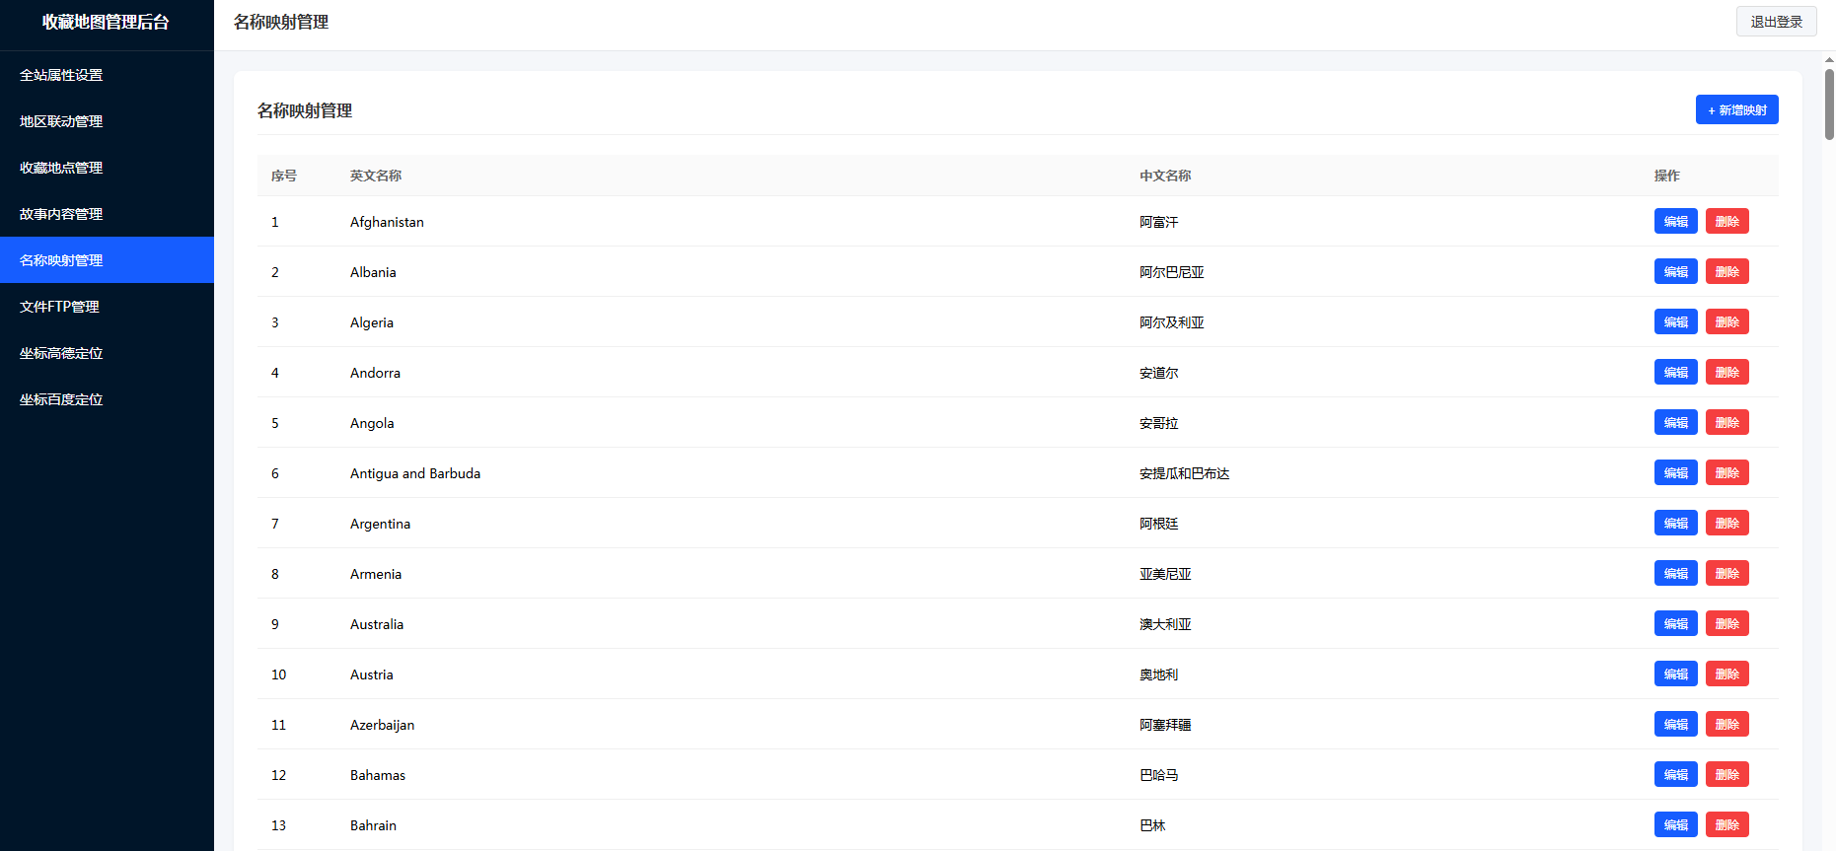This screenshot has width=1836, height=851.
Task: Edit the Bahamas row
Action: [x=1675, y=774]
